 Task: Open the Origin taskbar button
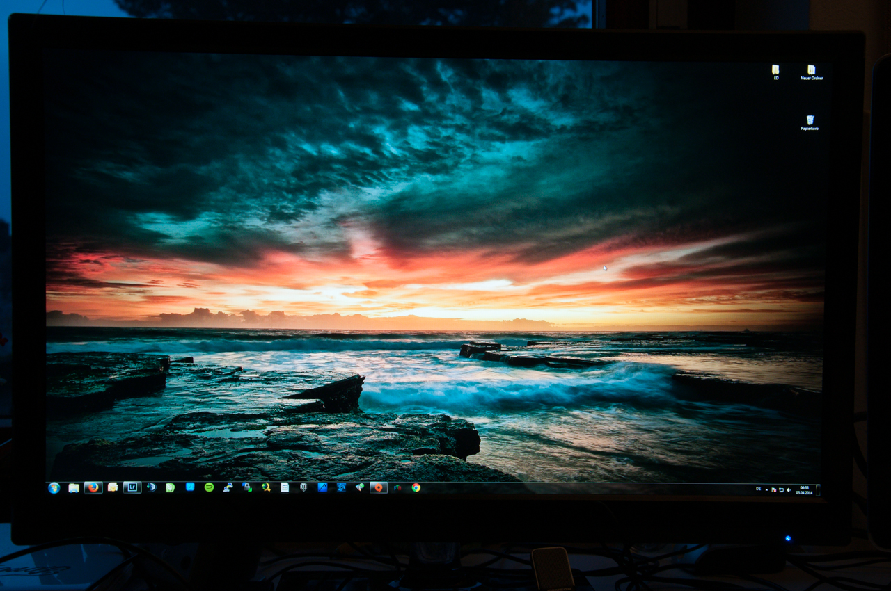pyautogui.click(x=379, y=487)
